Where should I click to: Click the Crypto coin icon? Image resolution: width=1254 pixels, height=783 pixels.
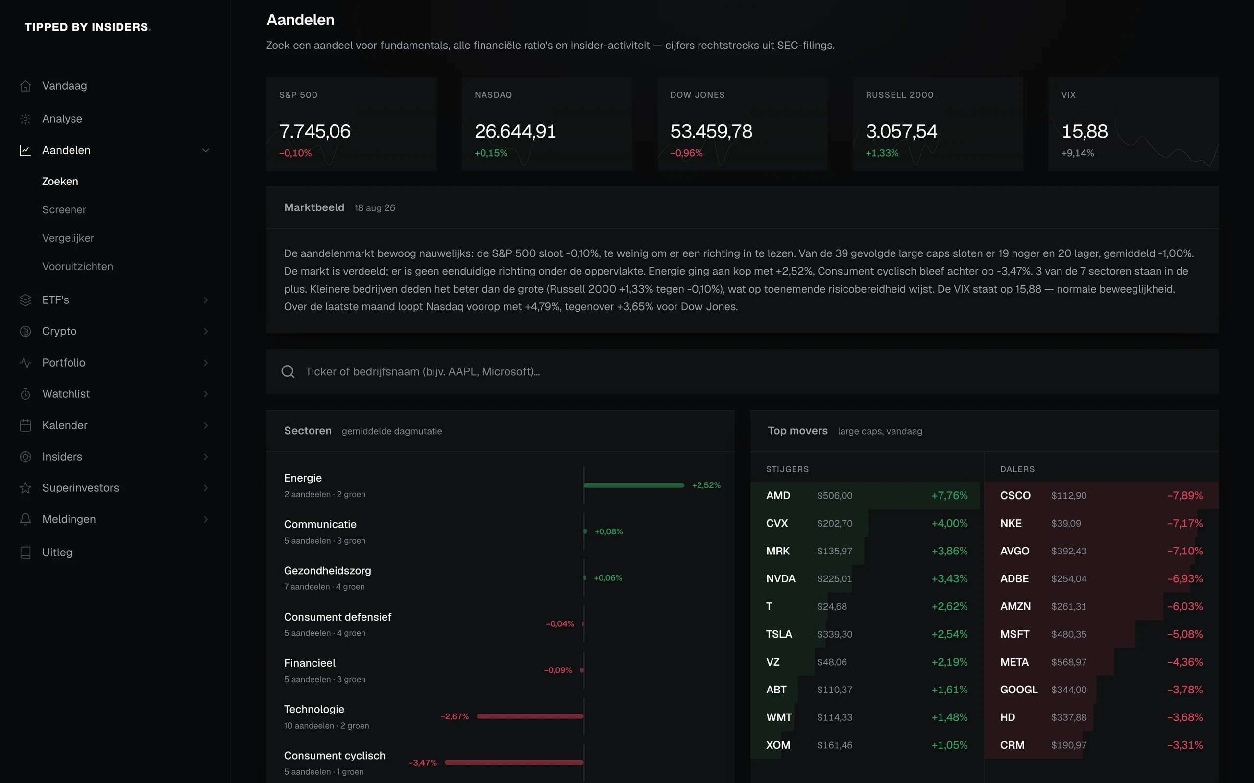pos(25,331)
